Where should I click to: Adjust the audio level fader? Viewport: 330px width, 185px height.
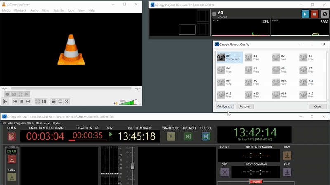pos(132,166)
